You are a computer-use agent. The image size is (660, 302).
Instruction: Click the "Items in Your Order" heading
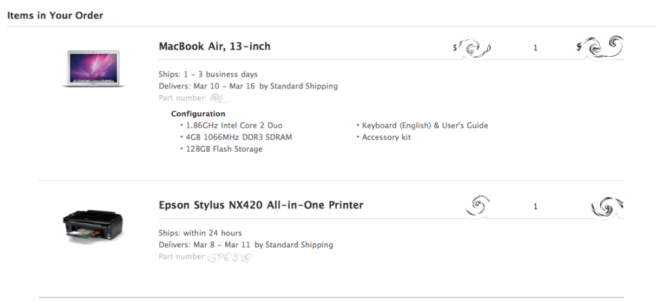click(x=55, y=15)
